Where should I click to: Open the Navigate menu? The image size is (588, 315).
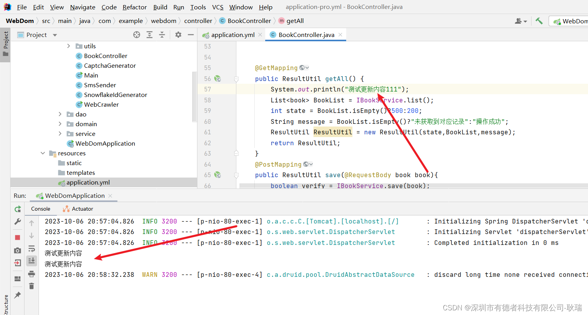(x=83, y=7)
